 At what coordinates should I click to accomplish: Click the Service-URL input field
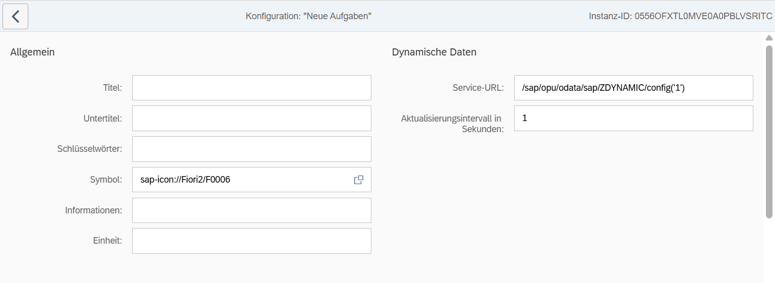[x=633, y=88]
